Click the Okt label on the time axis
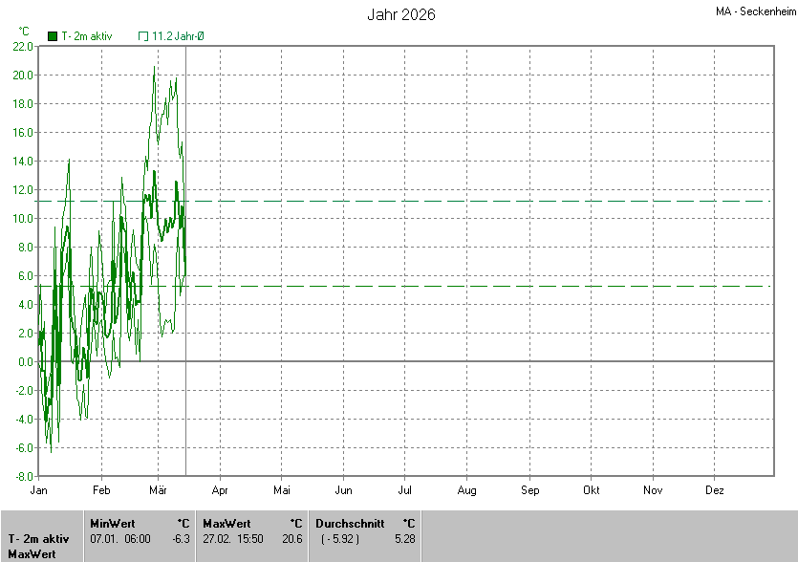 pos(592,490)
